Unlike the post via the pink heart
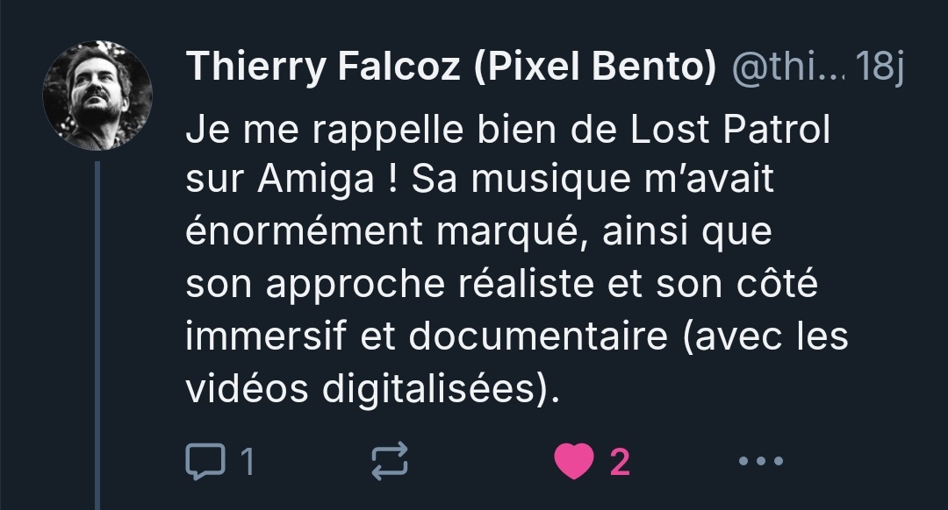 (574, 461)
